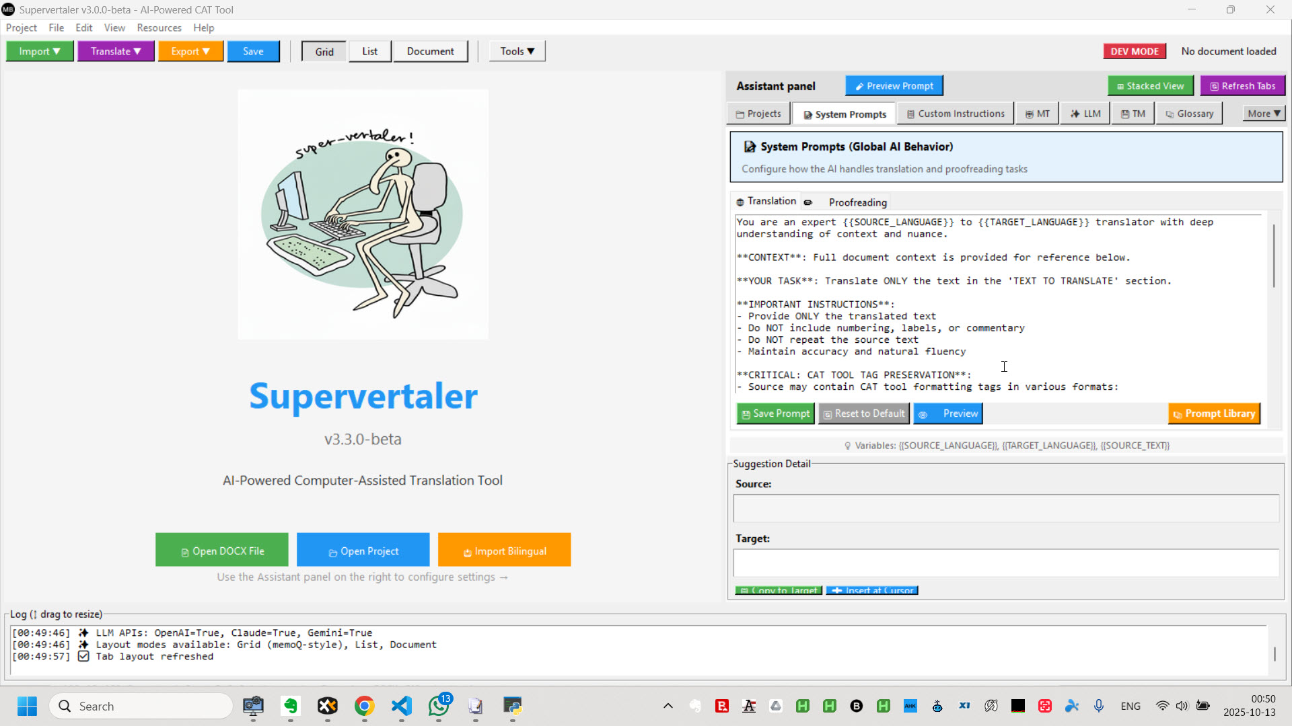This screenshot has height=726, width=1292.
Task: Click the Open DOCX File button
Action: (x=222, y=551)
